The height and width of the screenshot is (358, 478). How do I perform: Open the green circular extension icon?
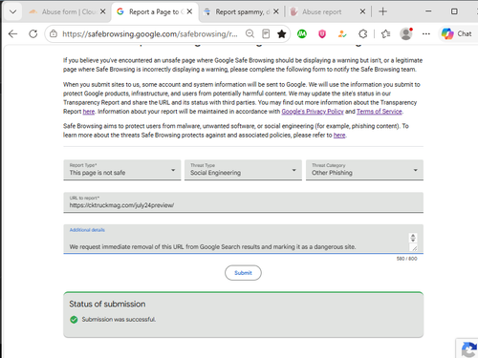pos(302,33)
